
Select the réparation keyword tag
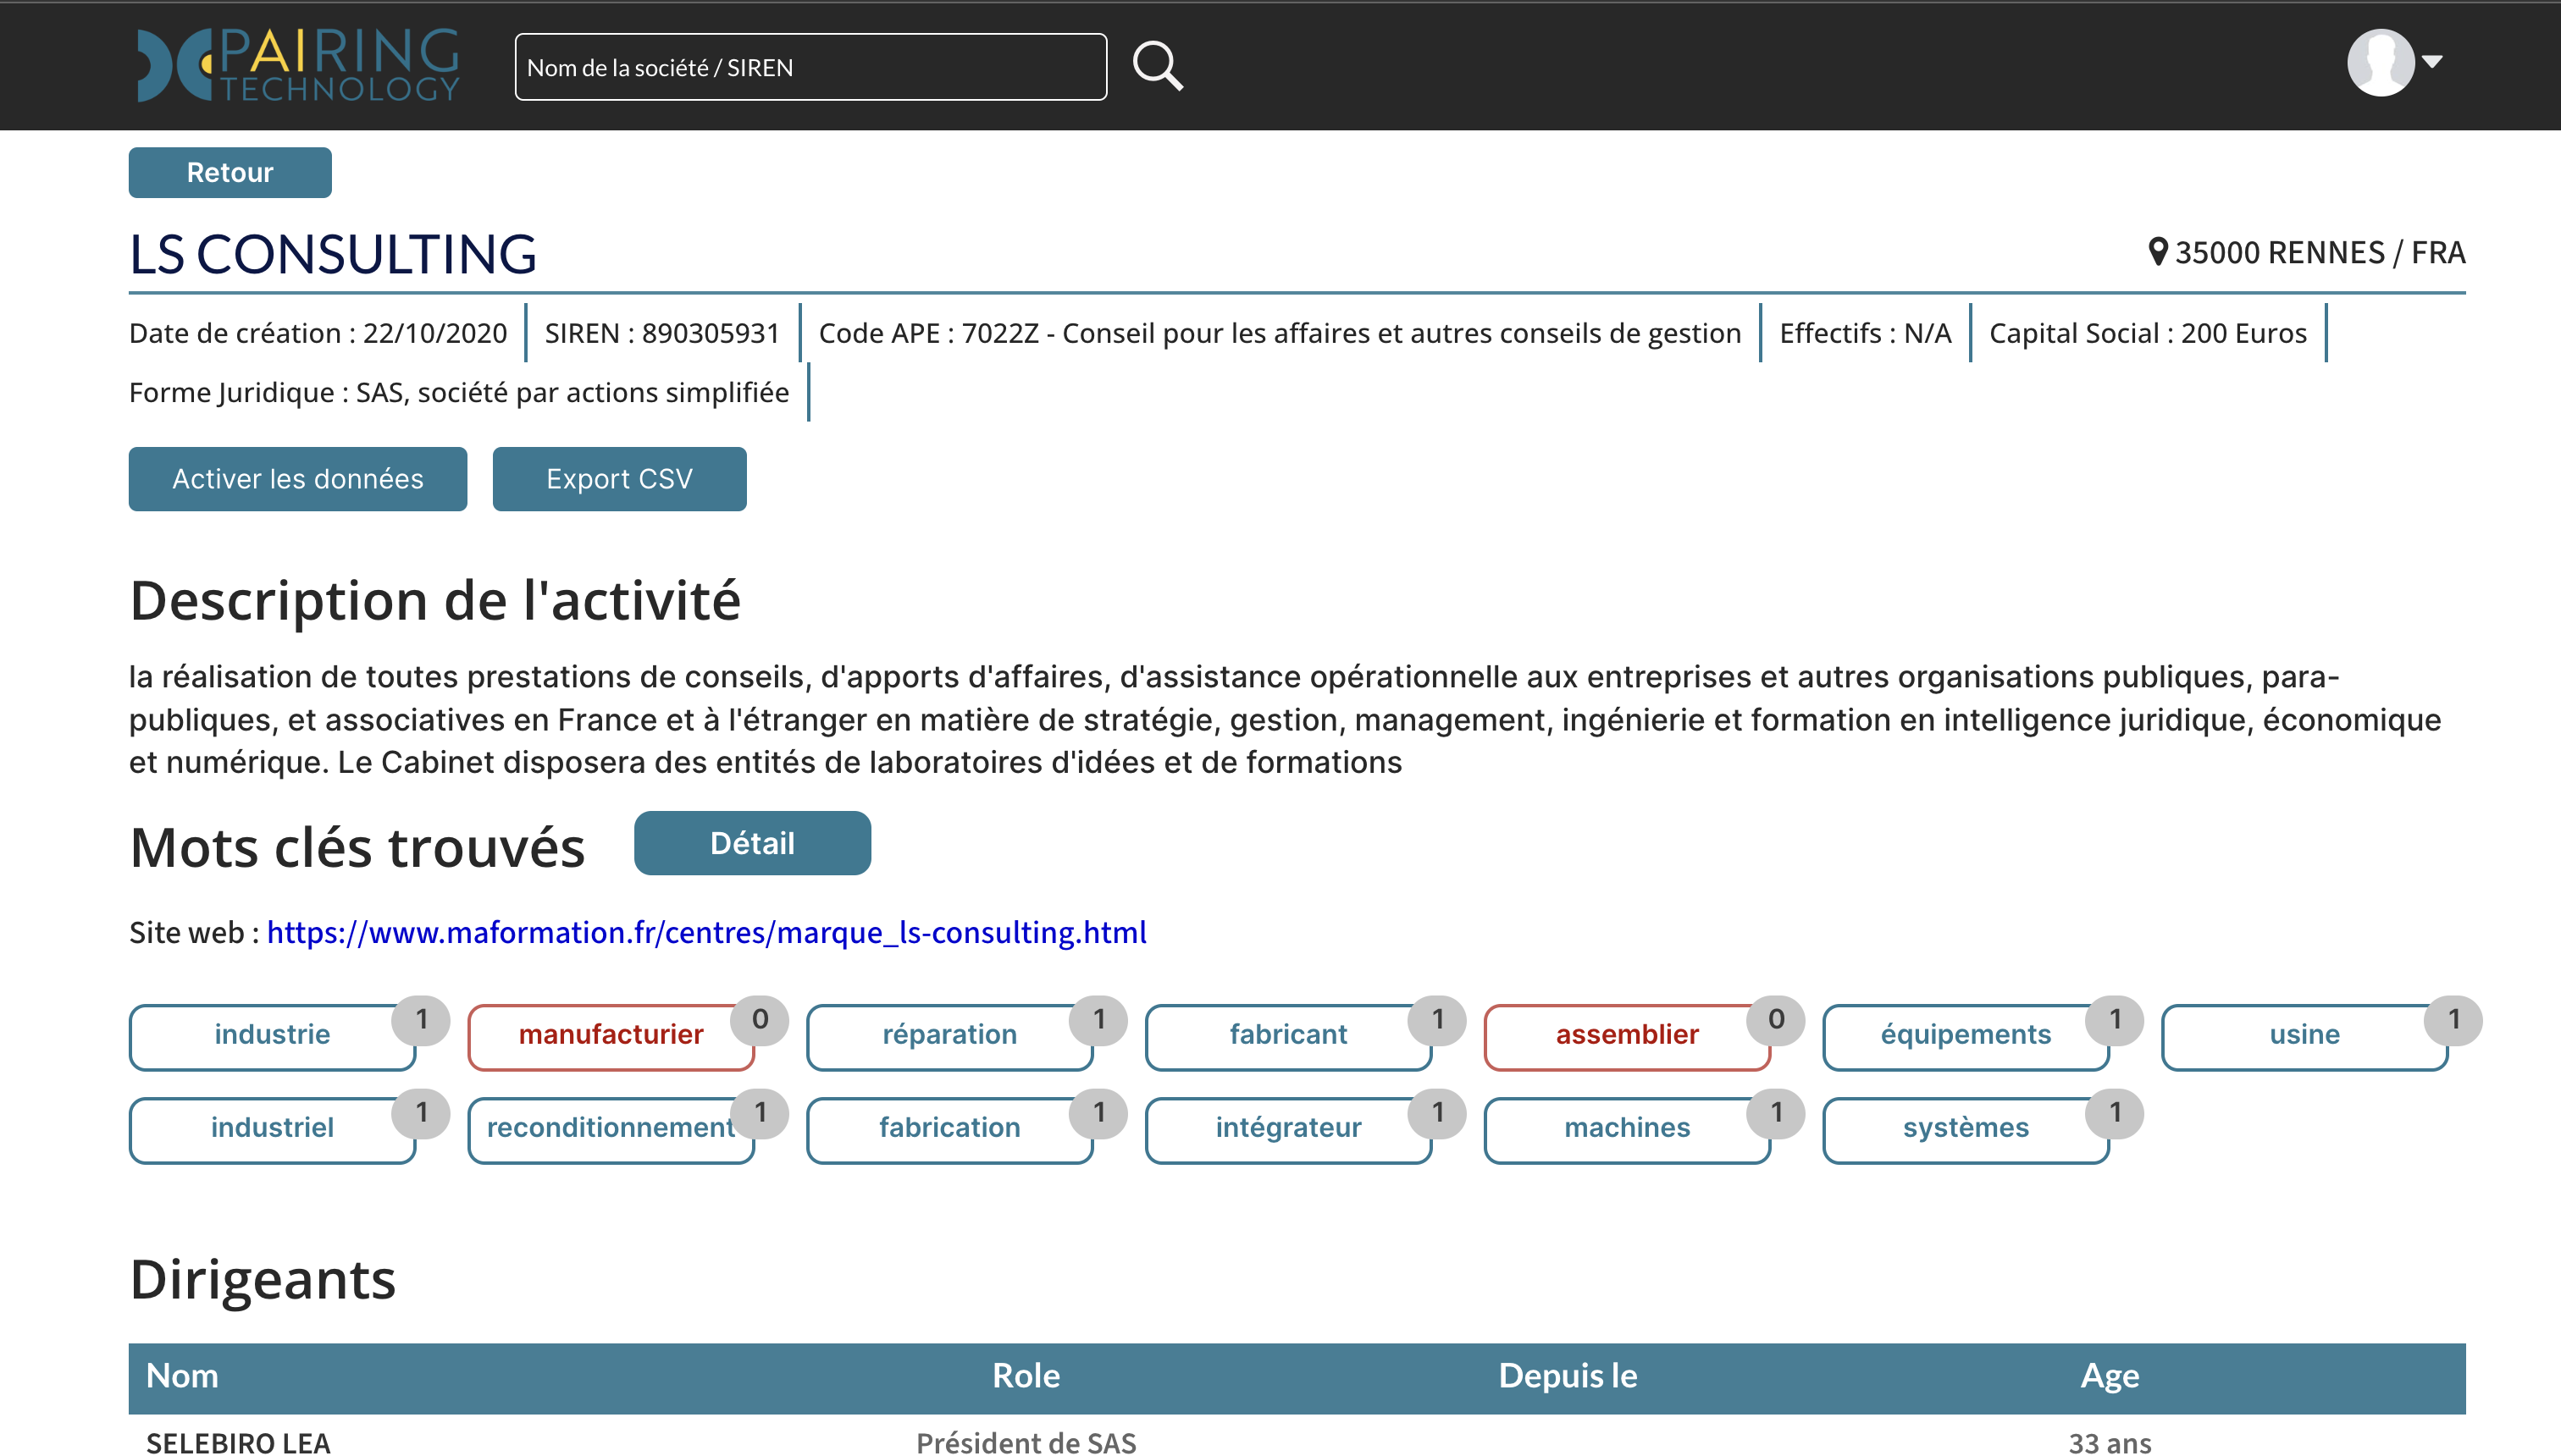tap(949, 1036)
